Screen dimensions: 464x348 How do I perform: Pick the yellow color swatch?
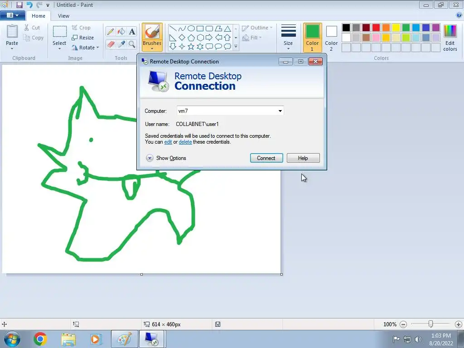click(x=396, y=28)
